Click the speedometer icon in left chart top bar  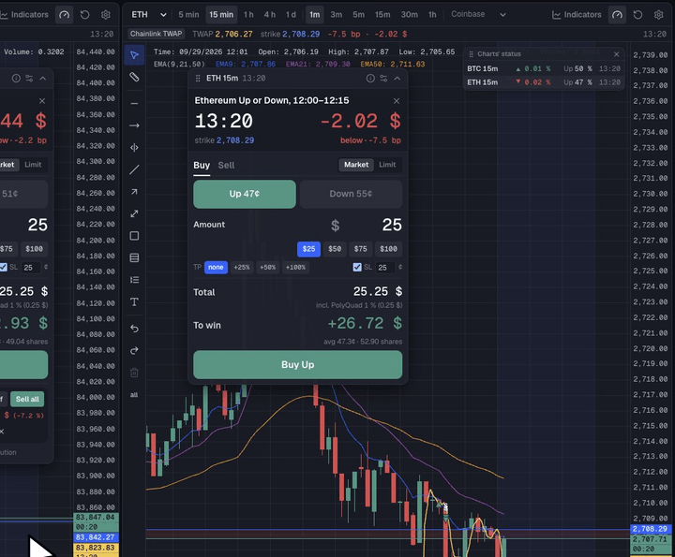(64, 15)
